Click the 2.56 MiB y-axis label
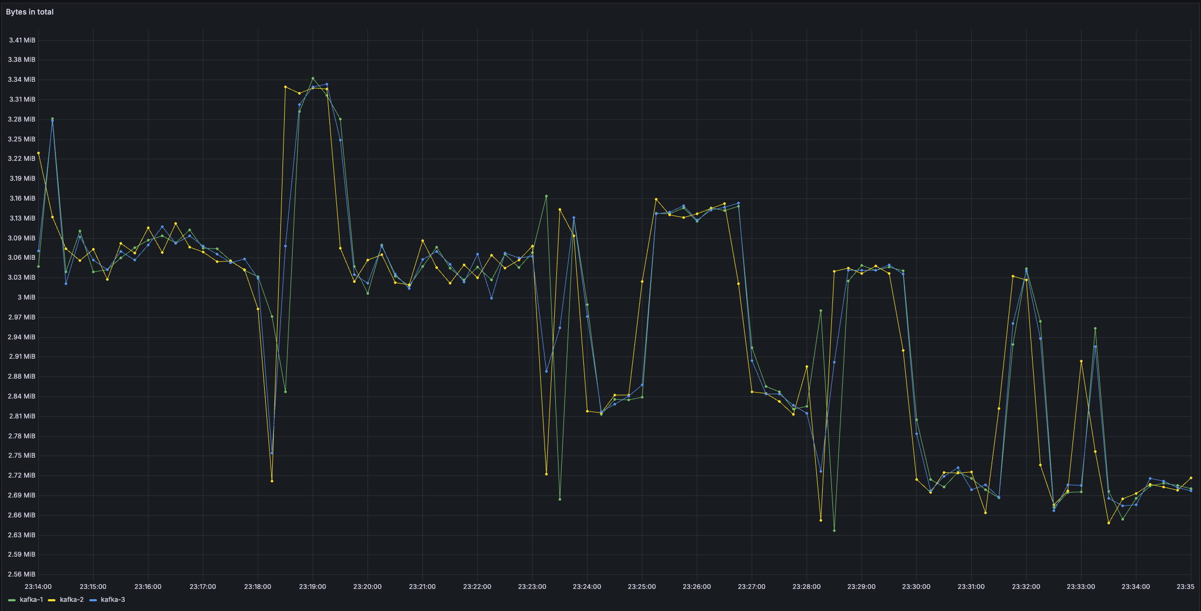Image resolution: width=1201 pixels, height=611 pixels. point(22,574)
